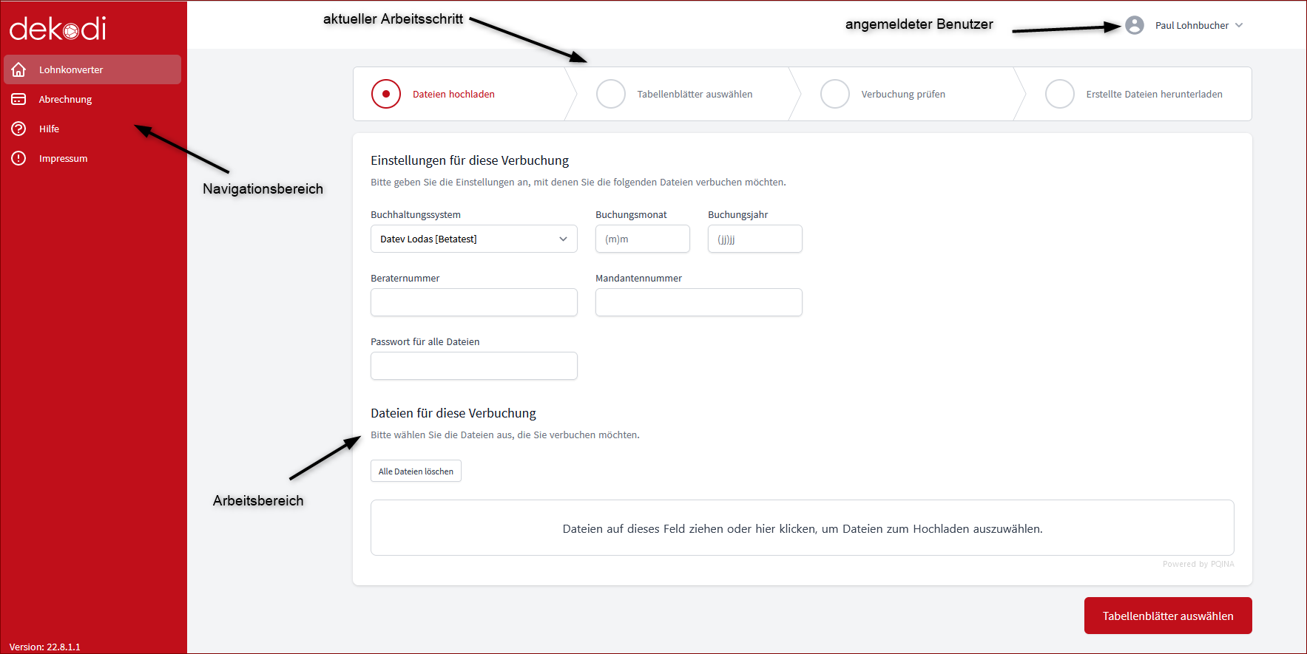
Task: Click the dekodi logo
Action: [x=58, y=29]
